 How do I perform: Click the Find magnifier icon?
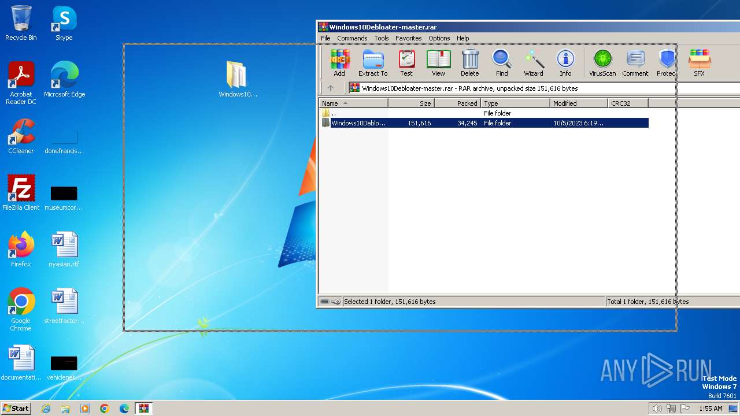(x=502, y=63)
